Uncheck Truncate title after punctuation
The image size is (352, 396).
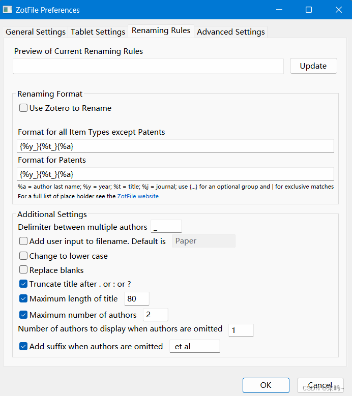tap(23, 284)
